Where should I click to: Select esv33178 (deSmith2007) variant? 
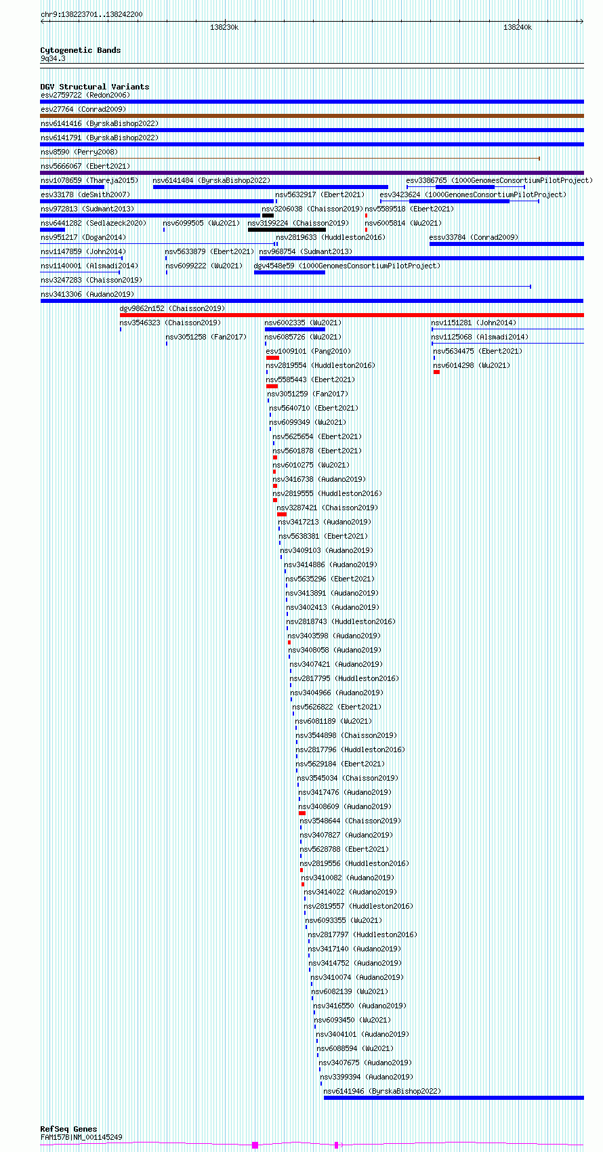[85, 194]
